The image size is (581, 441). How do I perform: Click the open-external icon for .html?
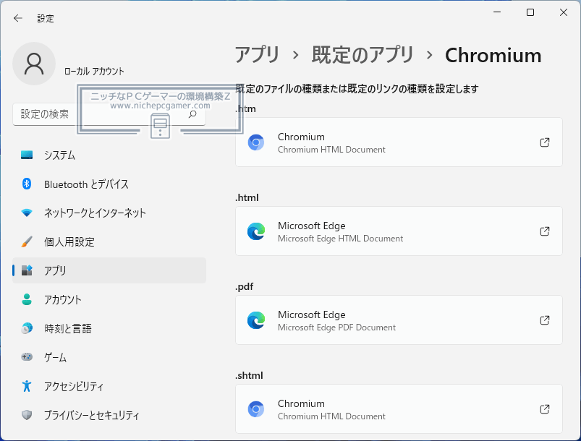tap(545, 231)
